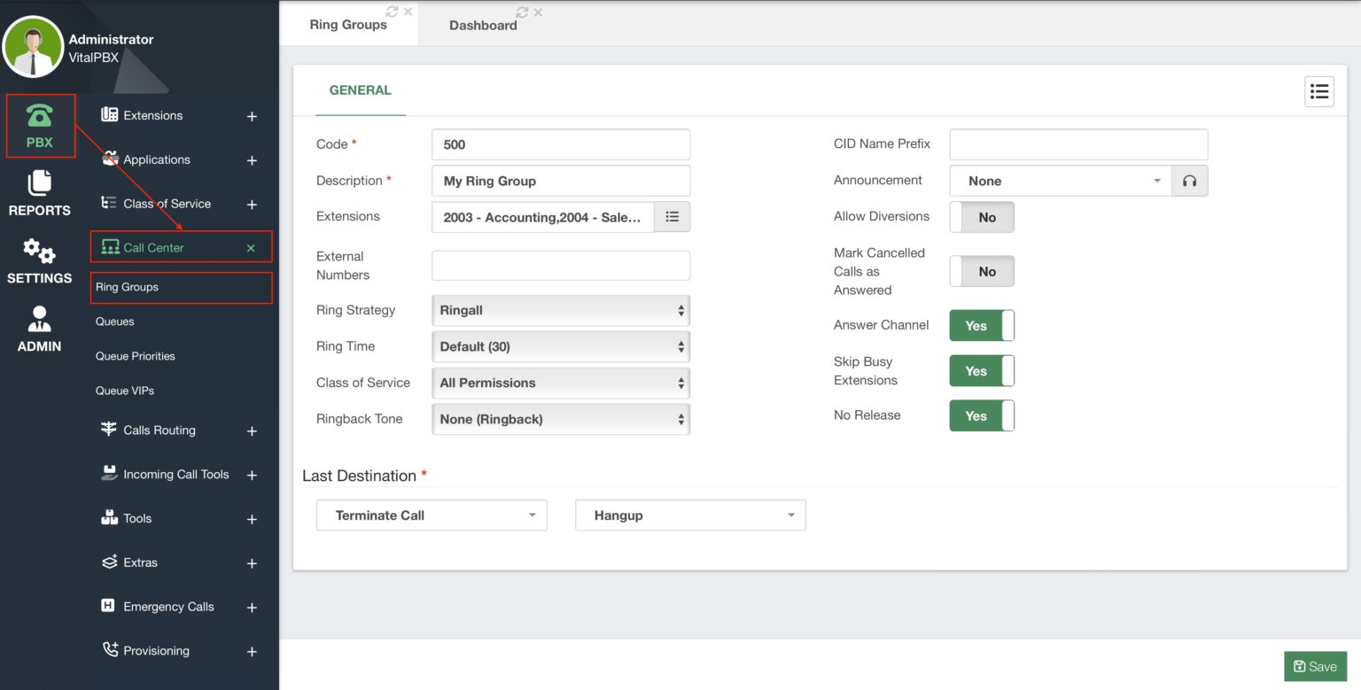Viewport: 1361px width, 690px height.
Task: Toggle Skip Busy Extensions switch
Action: click(982, 371)
